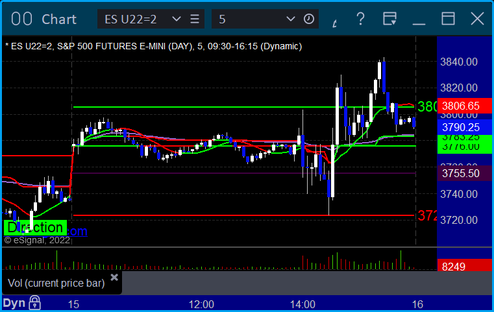Click the 15 date marker on time axis

tap(73, 304)
